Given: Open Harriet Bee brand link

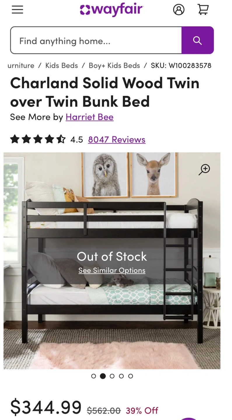Looking at the screenshot, I should pos(90,117).
